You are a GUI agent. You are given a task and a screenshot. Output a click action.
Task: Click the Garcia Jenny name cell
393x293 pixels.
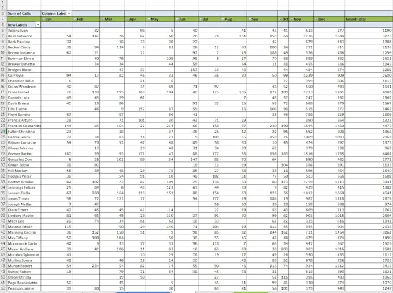24,137
